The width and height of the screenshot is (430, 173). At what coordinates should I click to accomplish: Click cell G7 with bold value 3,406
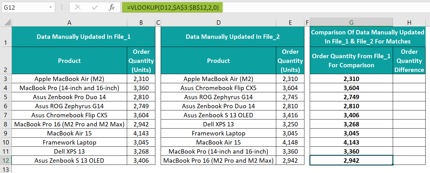click(x=351, y=115)
